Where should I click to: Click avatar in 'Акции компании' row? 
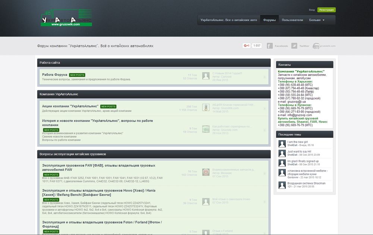click(x=206, y=107)
